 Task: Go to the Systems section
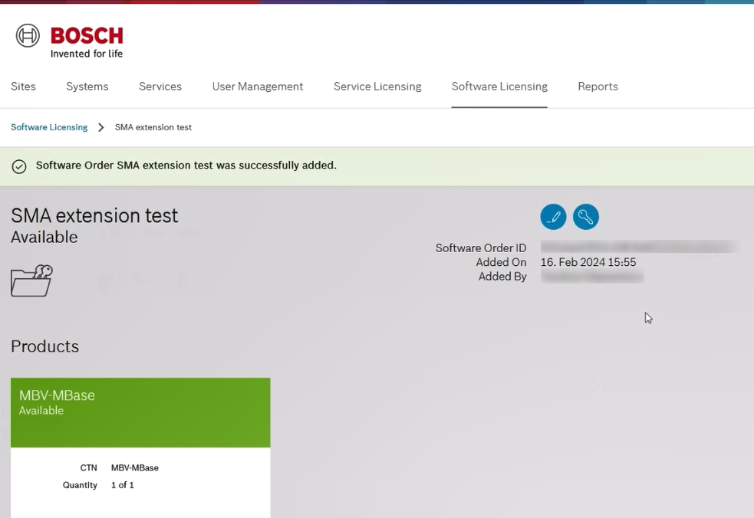[87, 87]
